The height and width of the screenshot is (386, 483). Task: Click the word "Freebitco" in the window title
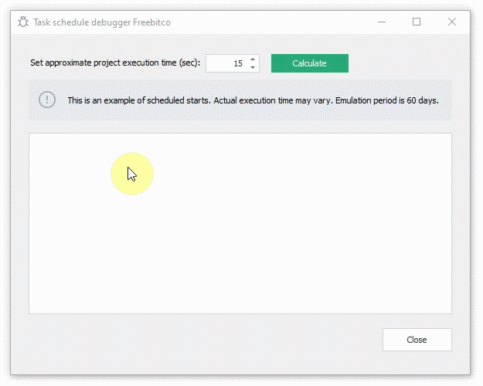click(x=152, y=22)
